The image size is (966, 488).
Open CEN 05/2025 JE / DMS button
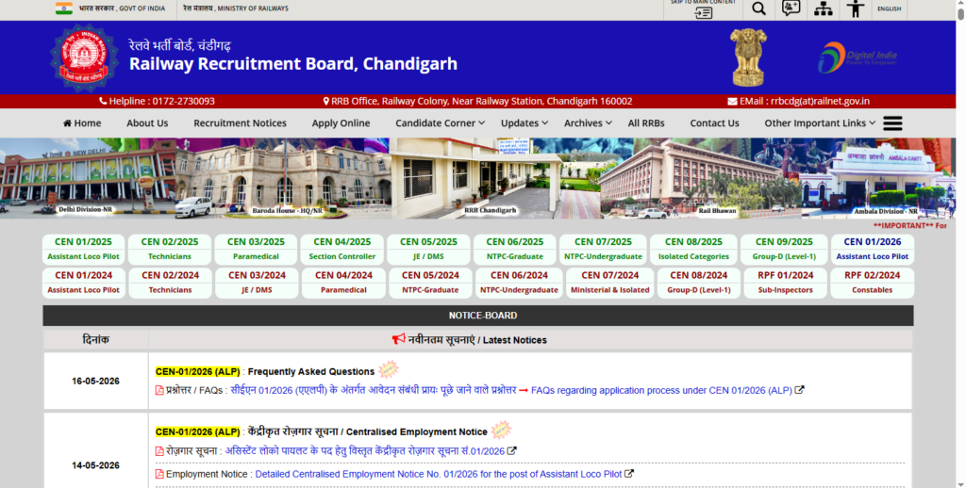tap(428, 250)
